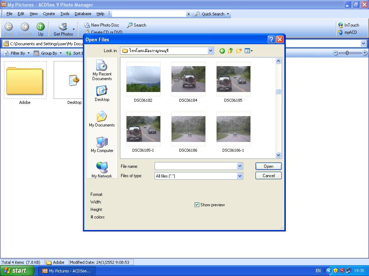Open the Tools menu

tap(65, 14)
